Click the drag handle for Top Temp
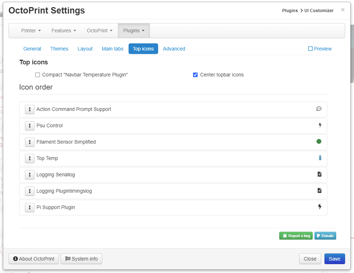This screenshot has height=273, width=354. [30, 159]
